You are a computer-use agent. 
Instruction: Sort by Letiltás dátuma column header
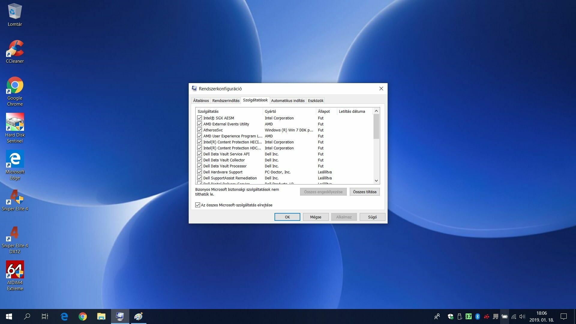355,111
